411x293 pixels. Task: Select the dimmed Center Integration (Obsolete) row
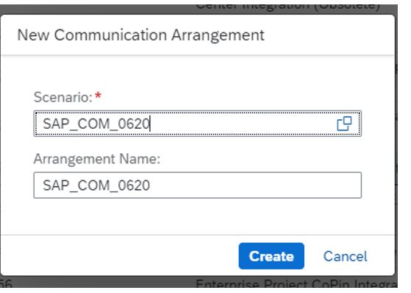[287, 7]
